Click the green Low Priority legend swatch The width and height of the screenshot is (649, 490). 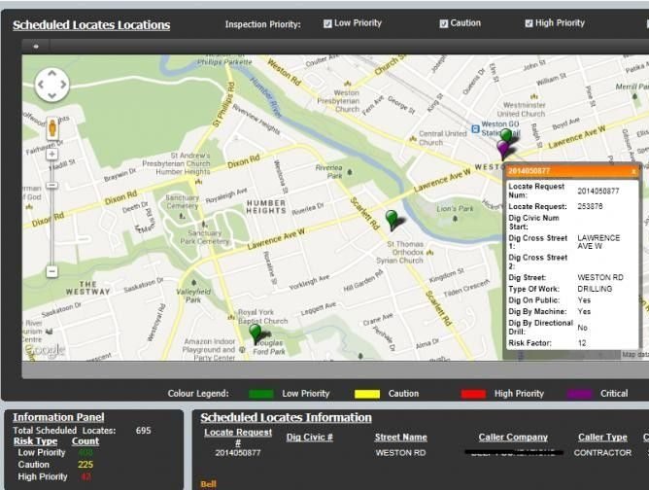tap(261, 394)
